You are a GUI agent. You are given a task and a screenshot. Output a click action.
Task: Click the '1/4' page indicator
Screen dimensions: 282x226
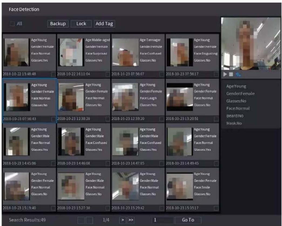pos(106,220)
